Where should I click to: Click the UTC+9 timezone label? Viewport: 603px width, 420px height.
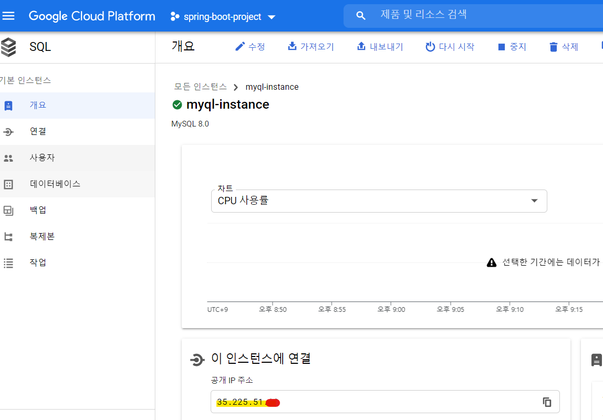point(217,310)
